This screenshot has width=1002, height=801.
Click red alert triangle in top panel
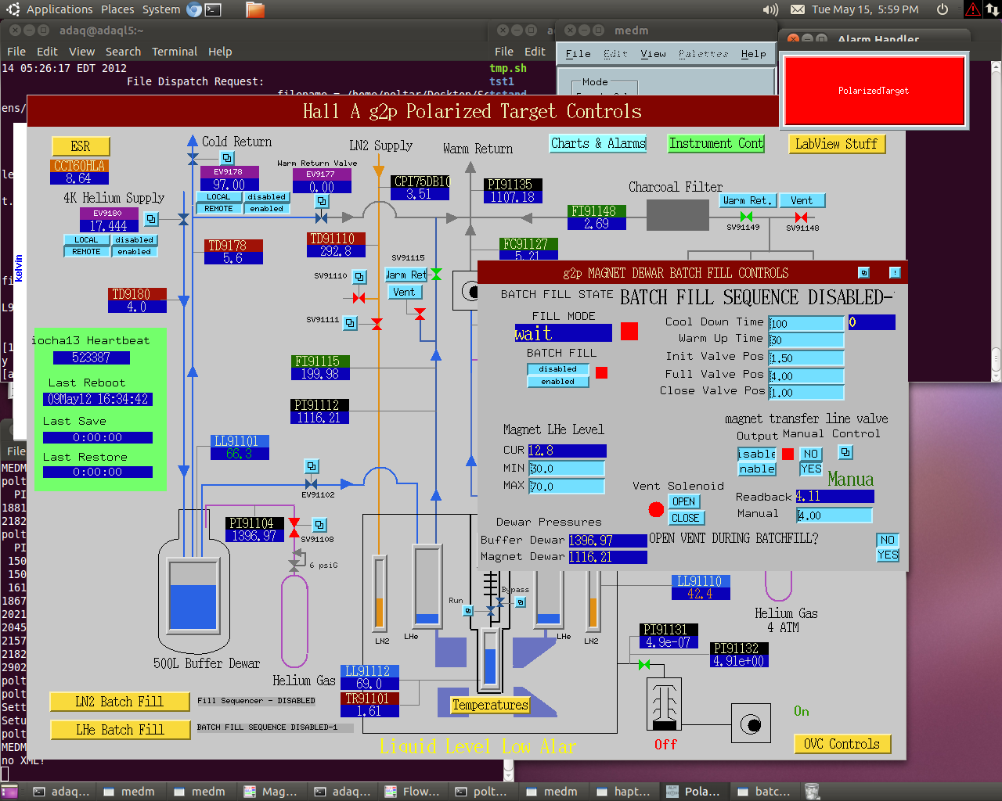point(972,9)
